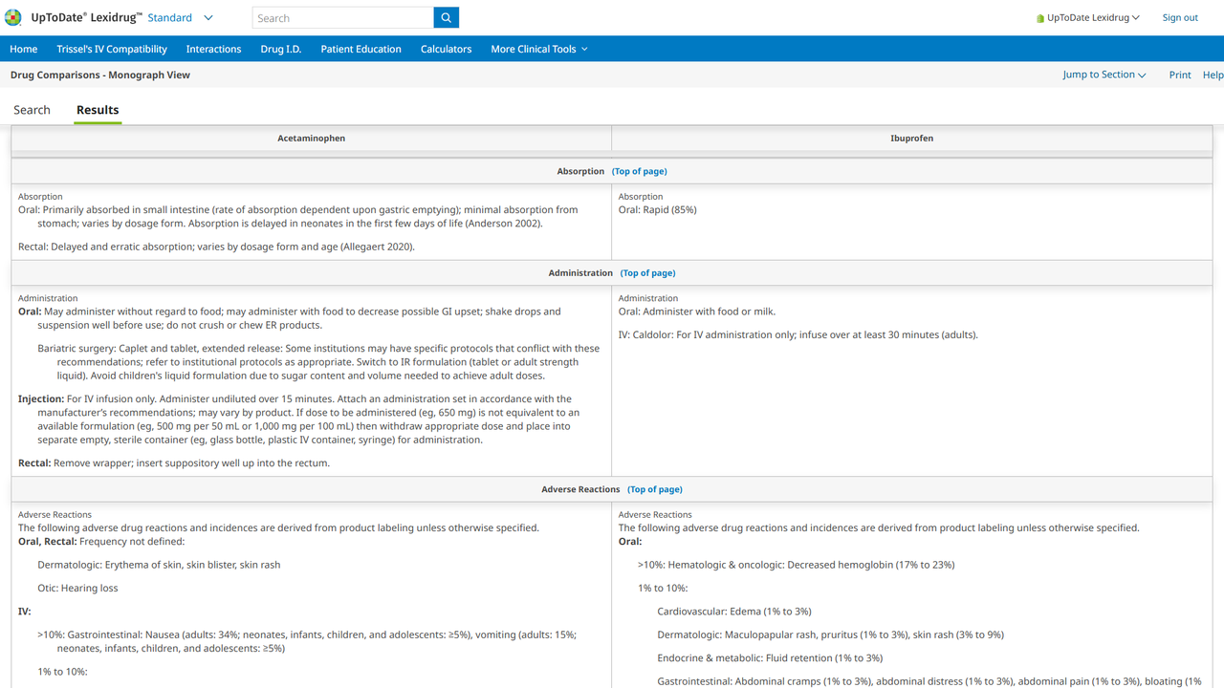This screenshot has height=688, width=1224.
Task: Open the Drug I.D. tool
Action: click(281, 49)
